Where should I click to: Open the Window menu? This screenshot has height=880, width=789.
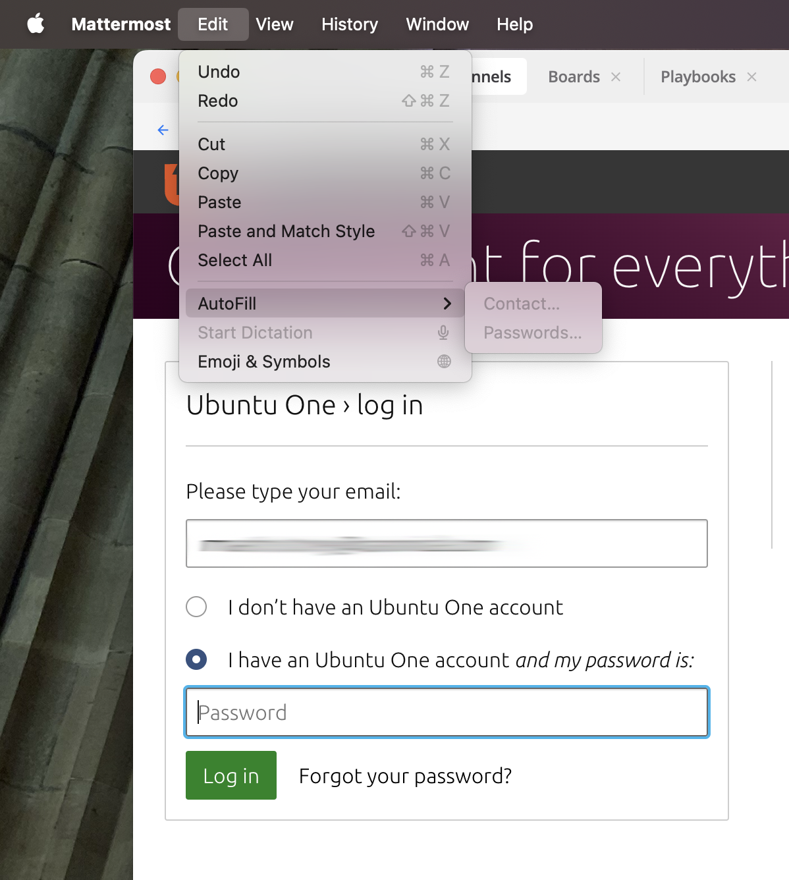(x=437, y=24)
